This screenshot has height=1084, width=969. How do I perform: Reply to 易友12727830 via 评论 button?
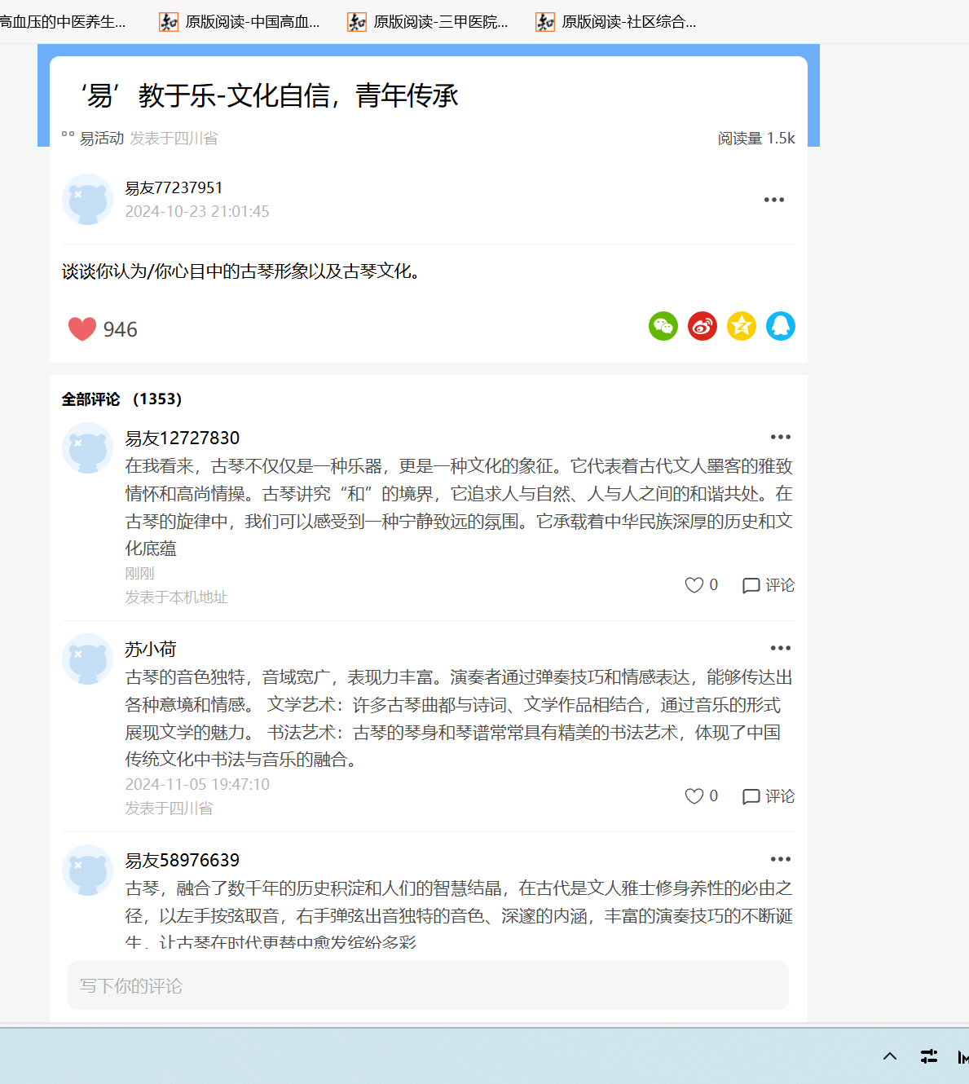coord(769,585)
